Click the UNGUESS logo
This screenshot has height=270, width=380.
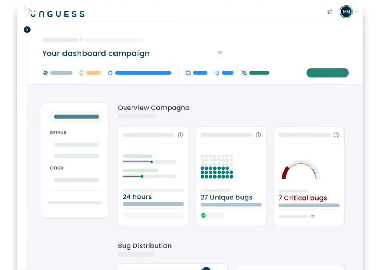pyautogui.click(x=54, y=12)
